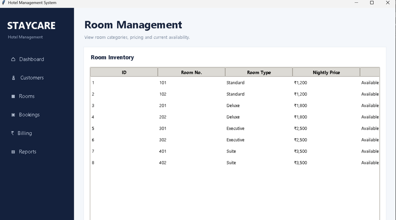Close the Hotel Management System window
The width and height of the screenshot is (396, 220).
click(387, 3)
